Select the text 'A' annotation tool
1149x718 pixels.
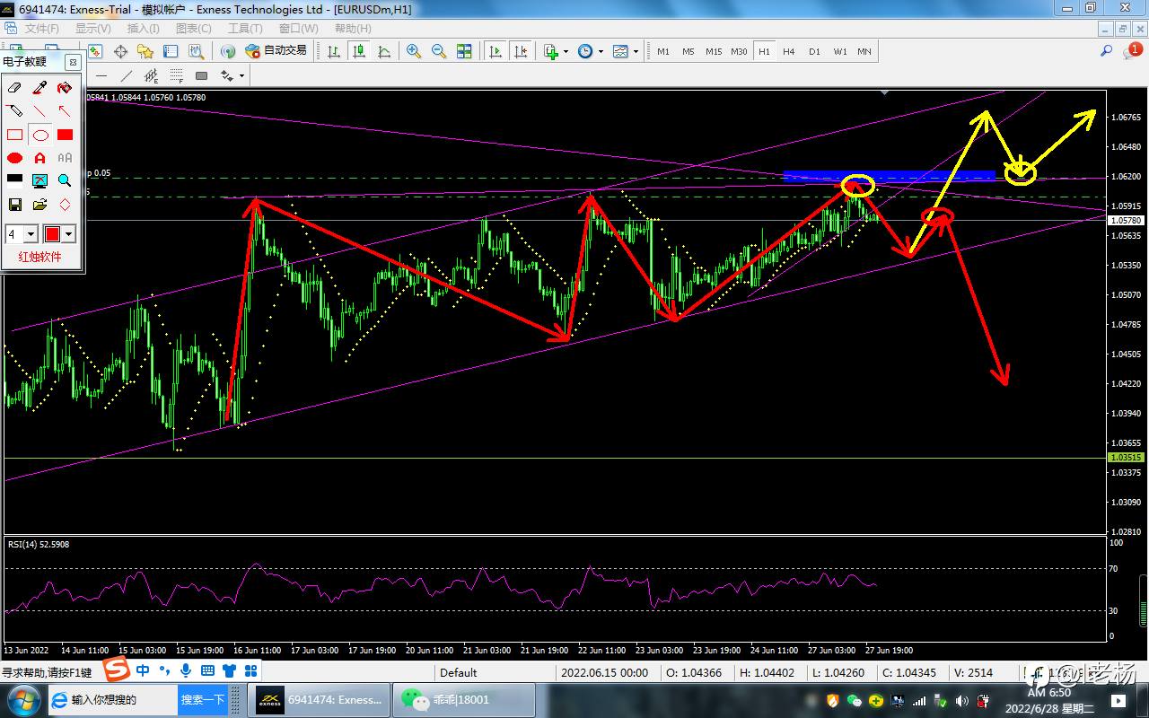click(x=39, y=158)
